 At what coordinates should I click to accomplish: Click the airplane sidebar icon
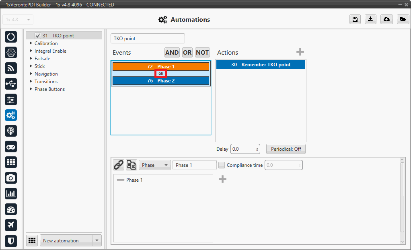[x=11, y=225]
